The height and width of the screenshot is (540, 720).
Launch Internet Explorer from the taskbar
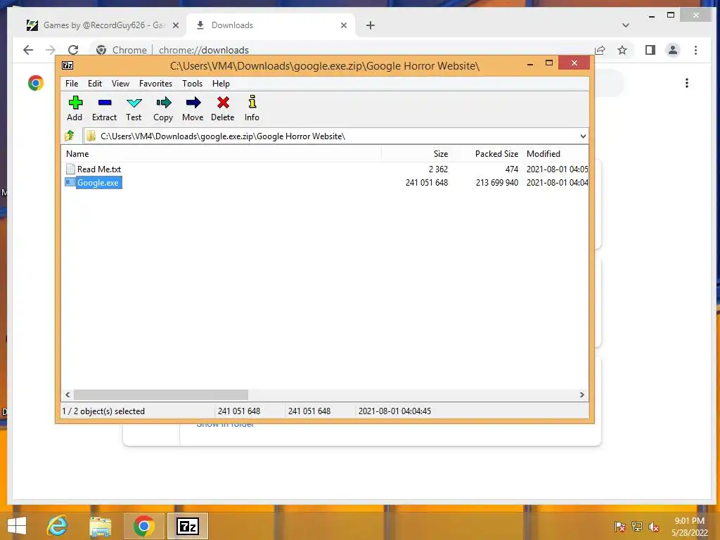(58, 526)
